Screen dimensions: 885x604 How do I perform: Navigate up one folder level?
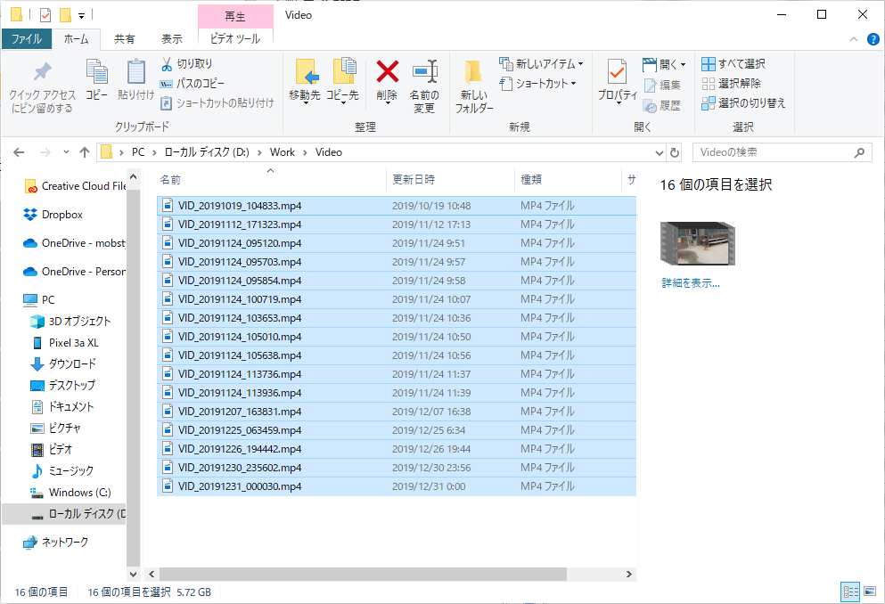[x=85, y=152]
